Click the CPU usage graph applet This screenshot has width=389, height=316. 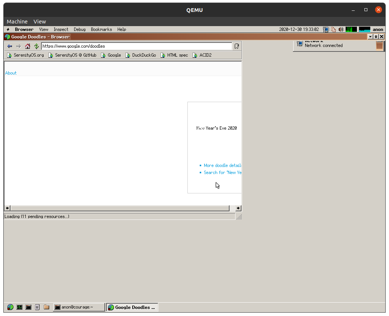[350, 29]
